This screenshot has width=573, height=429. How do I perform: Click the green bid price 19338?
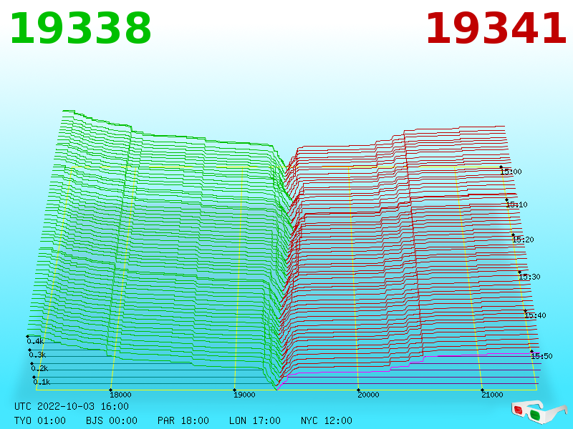pos(80,29)
